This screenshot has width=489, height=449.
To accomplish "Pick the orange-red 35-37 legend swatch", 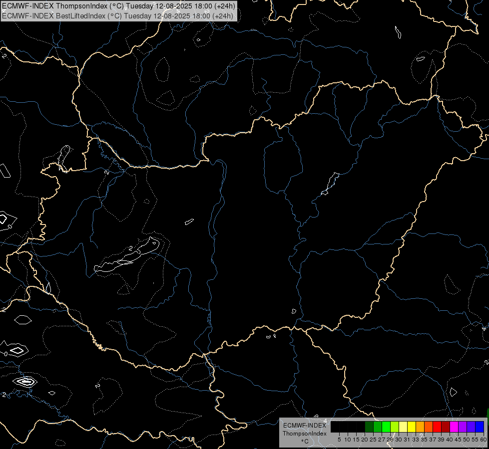I will pyautogui.click(x=429, y=427).
